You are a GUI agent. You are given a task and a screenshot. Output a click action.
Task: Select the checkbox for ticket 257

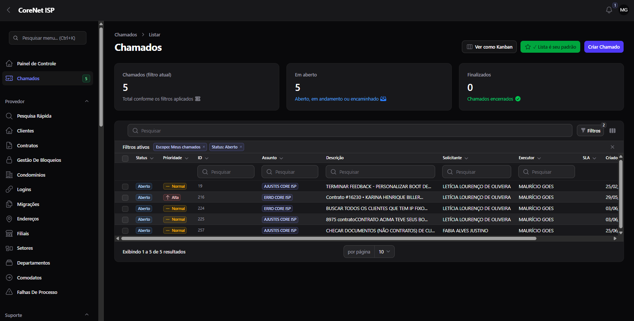(125, 231)
